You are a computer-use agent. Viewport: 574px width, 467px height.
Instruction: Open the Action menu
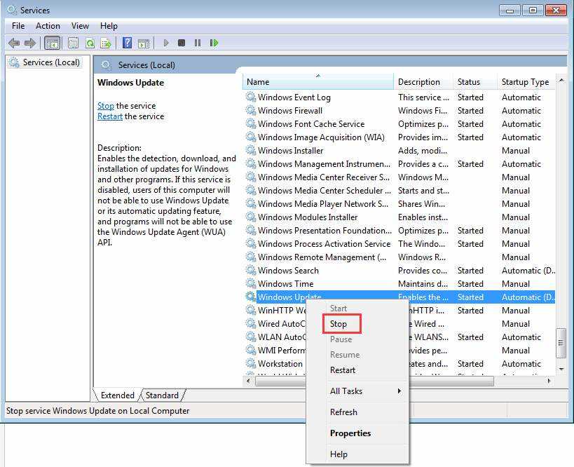48,26
